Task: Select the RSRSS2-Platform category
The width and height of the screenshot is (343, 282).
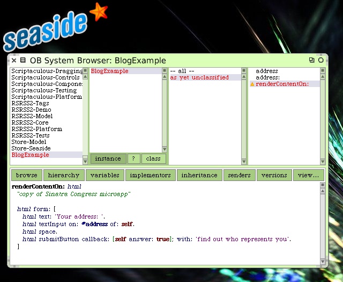Action: (47, 129)
